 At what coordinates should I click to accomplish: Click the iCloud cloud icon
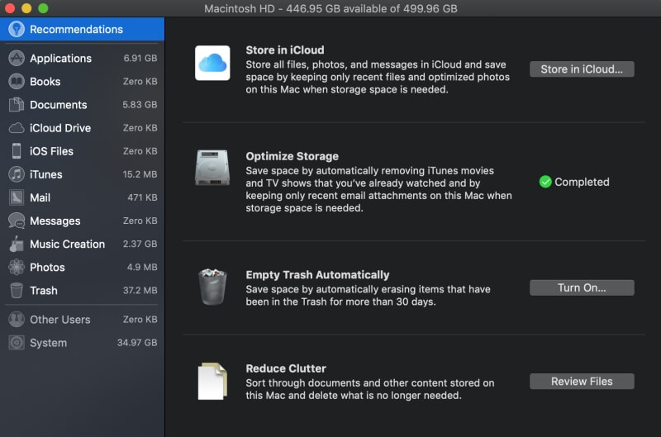pyautogui.click(x=212, y=63)
